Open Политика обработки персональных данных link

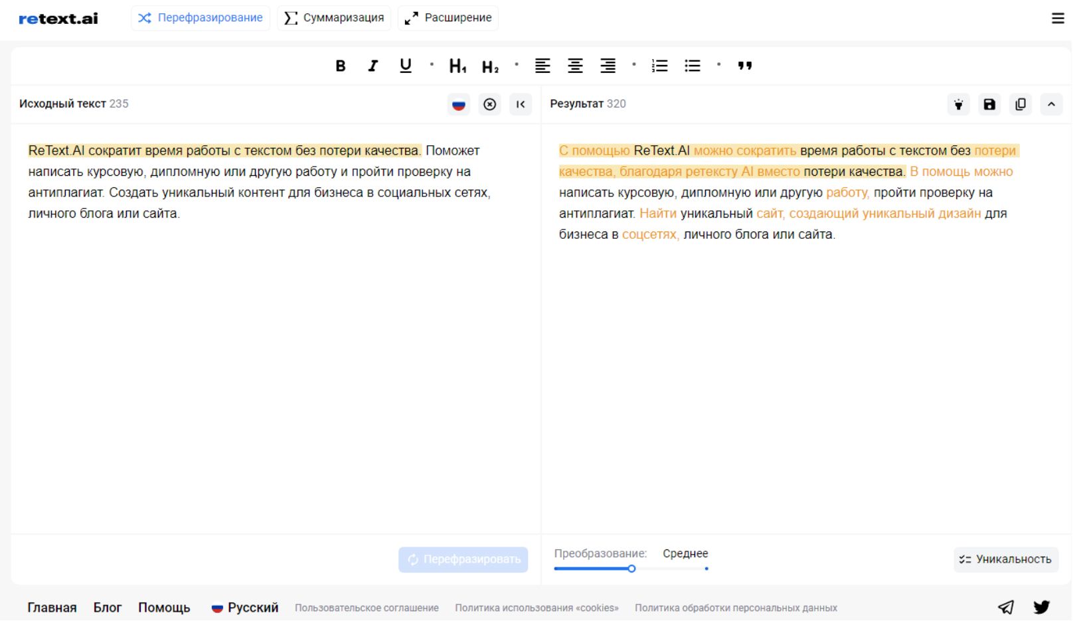pos(736,608)
